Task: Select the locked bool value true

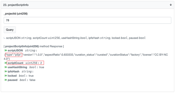Action: coord(31,76)
